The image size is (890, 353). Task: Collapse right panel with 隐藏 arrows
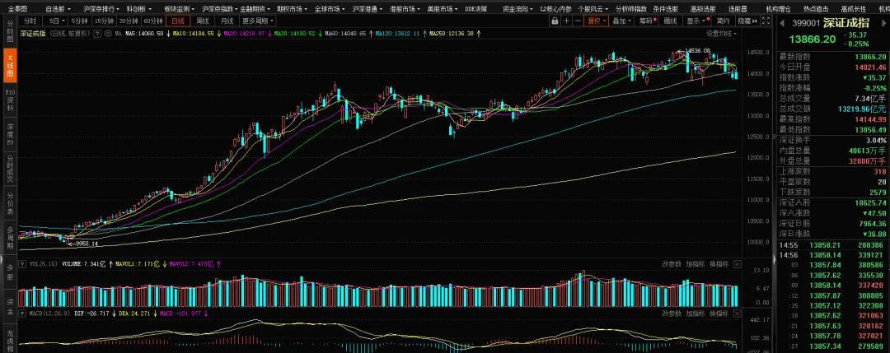pyautogui.click(x=748, y=21)
